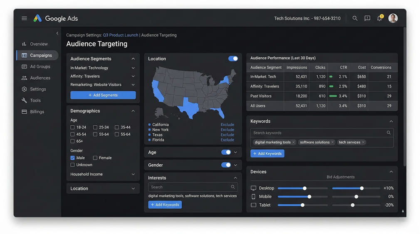Expand the In-Market: Technology segment
The image size is (420, 234).
133,68
